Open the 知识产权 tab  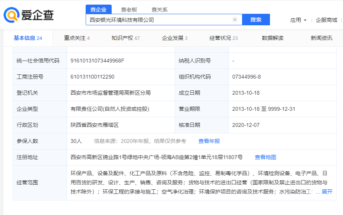125,38
